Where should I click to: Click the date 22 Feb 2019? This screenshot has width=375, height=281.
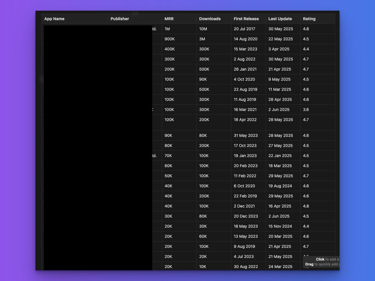245,196
